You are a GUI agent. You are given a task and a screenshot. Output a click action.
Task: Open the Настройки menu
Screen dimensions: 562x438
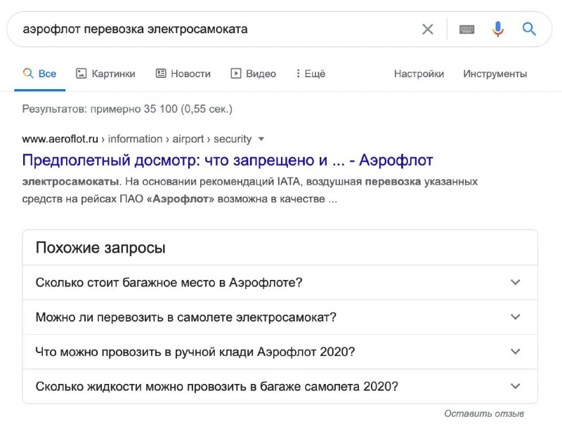tap(419, 74)
